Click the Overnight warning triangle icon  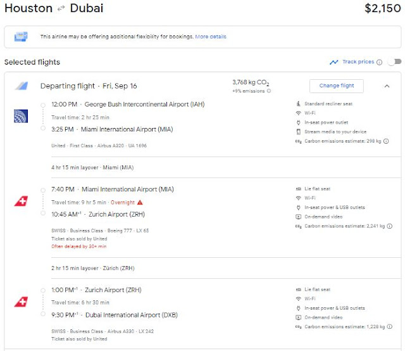tap(140, 203)
